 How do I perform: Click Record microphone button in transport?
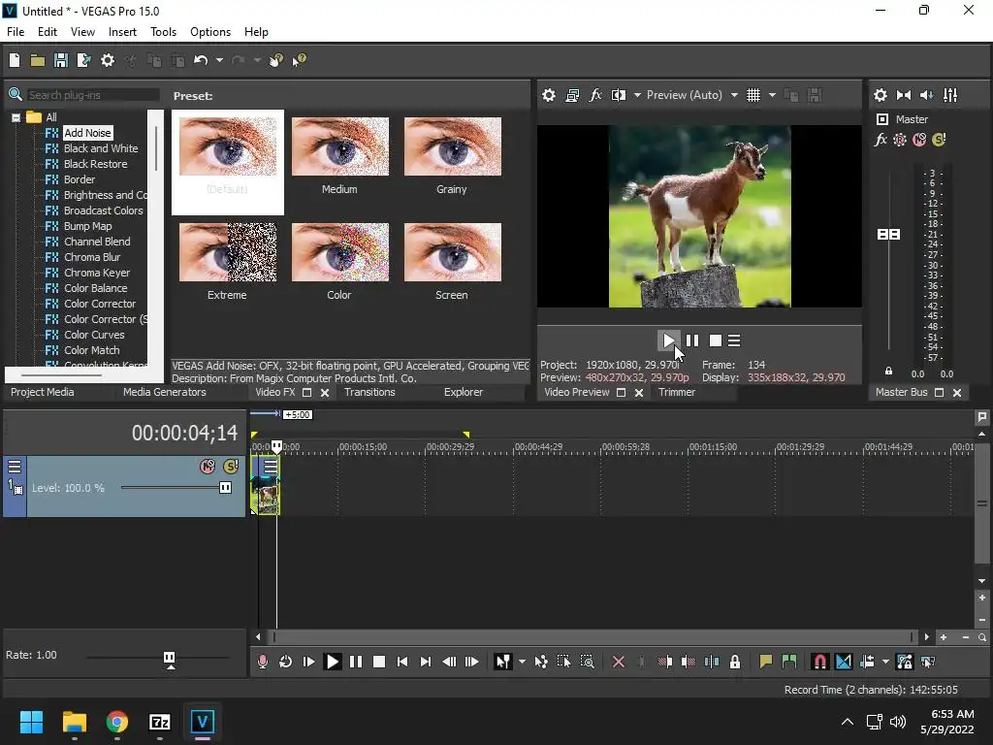[262, 662]
